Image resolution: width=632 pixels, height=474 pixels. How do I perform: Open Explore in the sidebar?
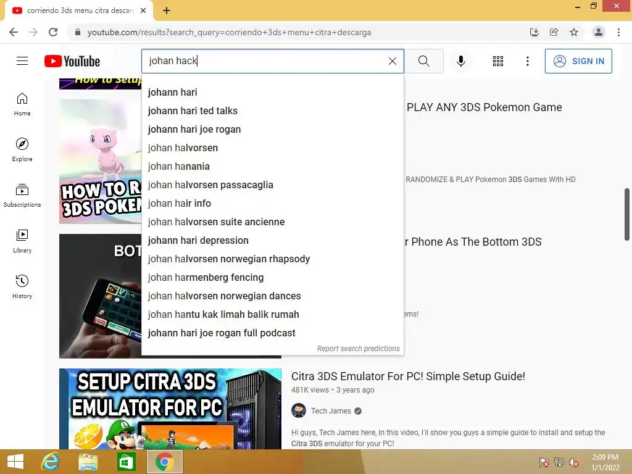point(22,150)
